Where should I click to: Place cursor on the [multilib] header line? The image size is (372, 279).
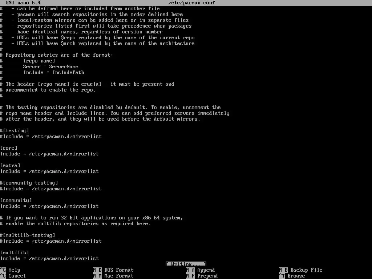point(15,253)
